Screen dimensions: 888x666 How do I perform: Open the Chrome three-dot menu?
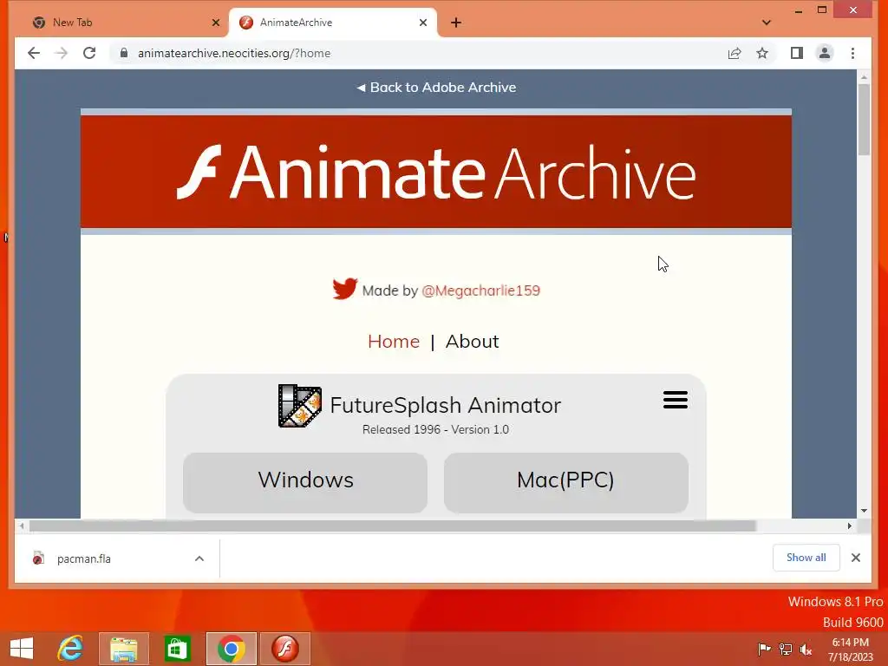[853, 53]
